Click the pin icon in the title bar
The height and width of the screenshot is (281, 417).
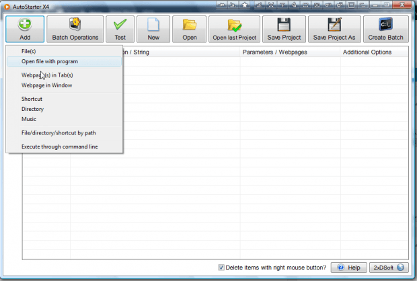click(221, 5)
